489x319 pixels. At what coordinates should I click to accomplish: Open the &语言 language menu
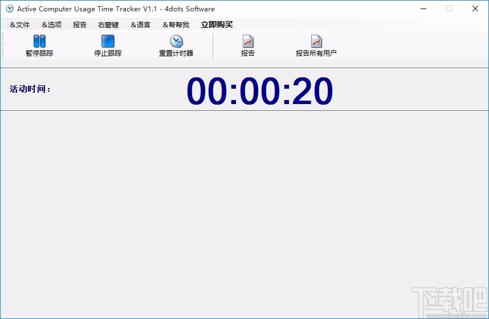pyautogui.click(x=140, y=24)
